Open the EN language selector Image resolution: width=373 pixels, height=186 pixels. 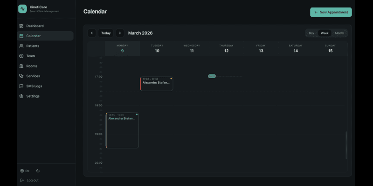click(x=25, y=171)
